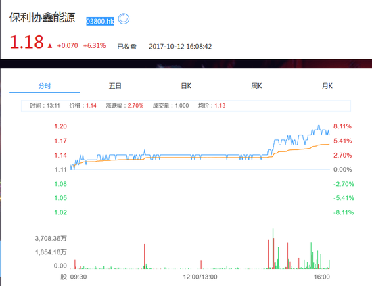Click the red up-arrow next to the price
The image size is (372, 286).
(50, 46)
